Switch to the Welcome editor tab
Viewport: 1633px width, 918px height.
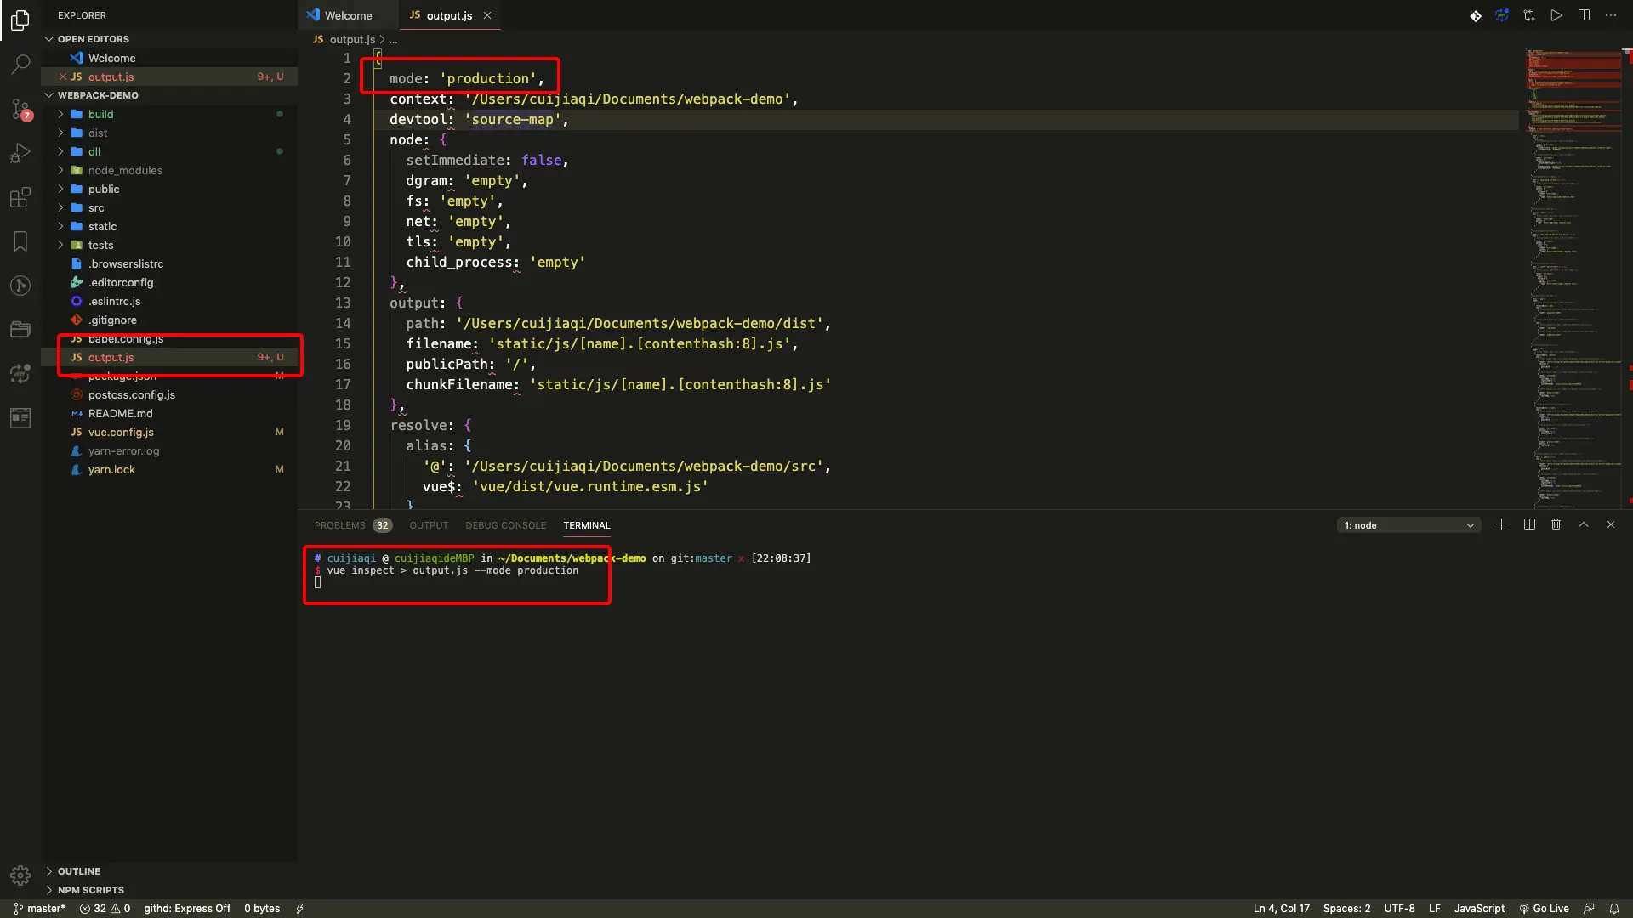(348, 15)
